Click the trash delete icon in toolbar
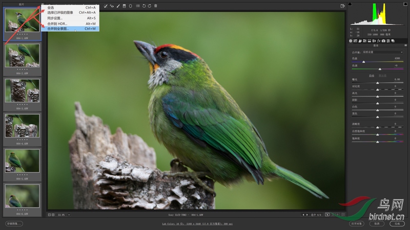410x230 pixels. point(156,6)
